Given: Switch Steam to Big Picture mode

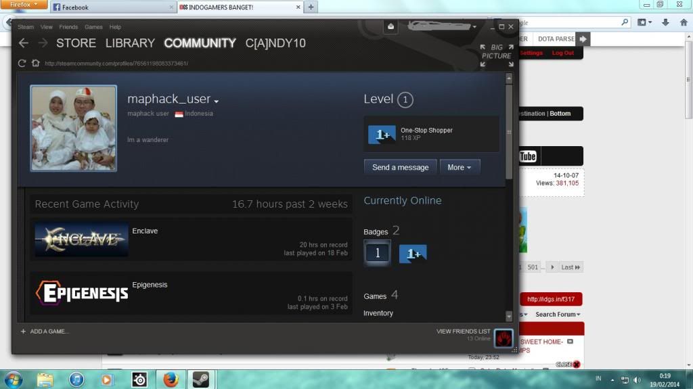Looking at the screenshot, I should pos(497,55).
